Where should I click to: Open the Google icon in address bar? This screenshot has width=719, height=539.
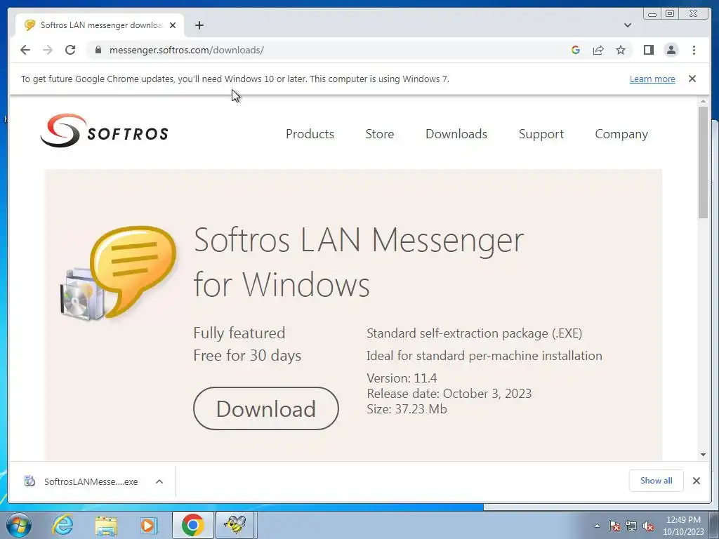click(x=576, y=50)
